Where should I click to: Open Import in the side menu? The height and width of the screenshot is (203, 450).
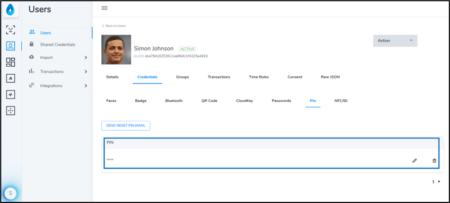click(46, 57)
